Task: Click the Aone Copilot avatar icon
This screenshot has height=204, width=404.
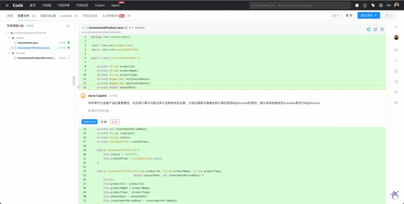Action: tap(83, 96)
